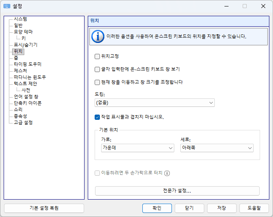The width and height of the screenshot is (273, 217).
Task: Toggle 글자 입력란에 온-스크린 키보드 창 보기 checkbox
Action: [97, 69]
